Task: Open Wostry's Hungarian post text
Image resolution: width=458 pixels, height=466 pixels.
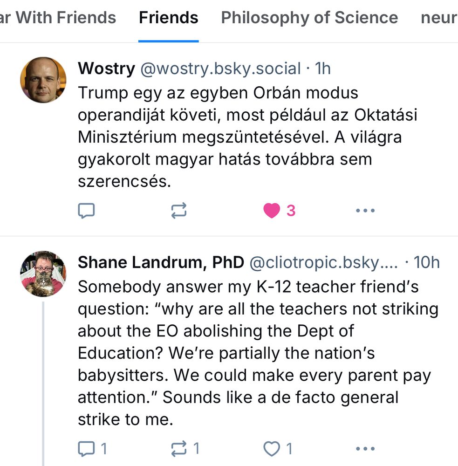Action: point(240,137)
